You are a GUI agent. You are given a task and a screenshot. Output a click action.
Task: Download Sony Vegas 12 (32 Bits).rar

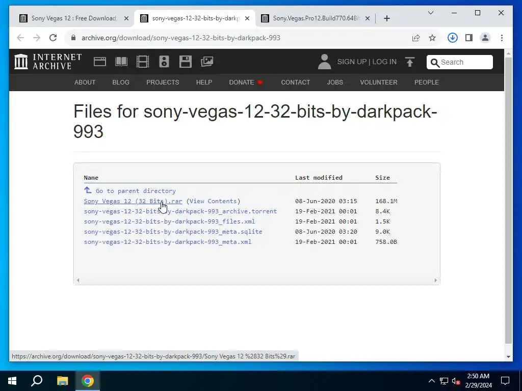point(133,201)
